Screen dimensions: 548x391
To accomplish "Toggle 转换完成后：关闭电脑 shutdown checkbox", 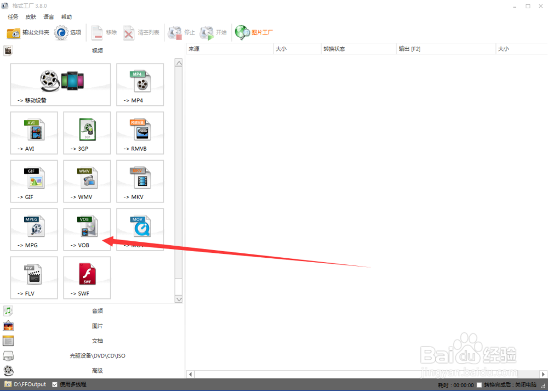I will coord(479,385).
